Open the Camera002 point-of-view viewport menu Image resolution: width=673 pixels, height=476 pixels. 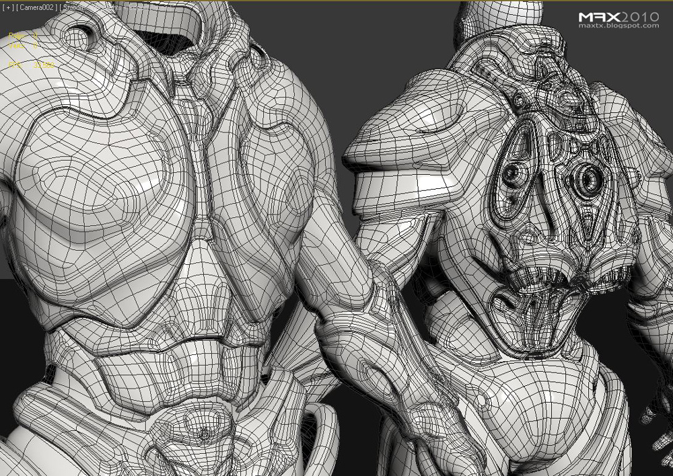pos(37,7)
